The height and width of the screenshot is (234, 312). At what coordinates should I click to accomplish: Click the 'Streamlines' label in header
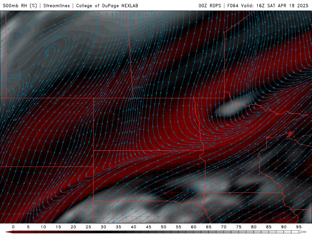pos(57,5)
